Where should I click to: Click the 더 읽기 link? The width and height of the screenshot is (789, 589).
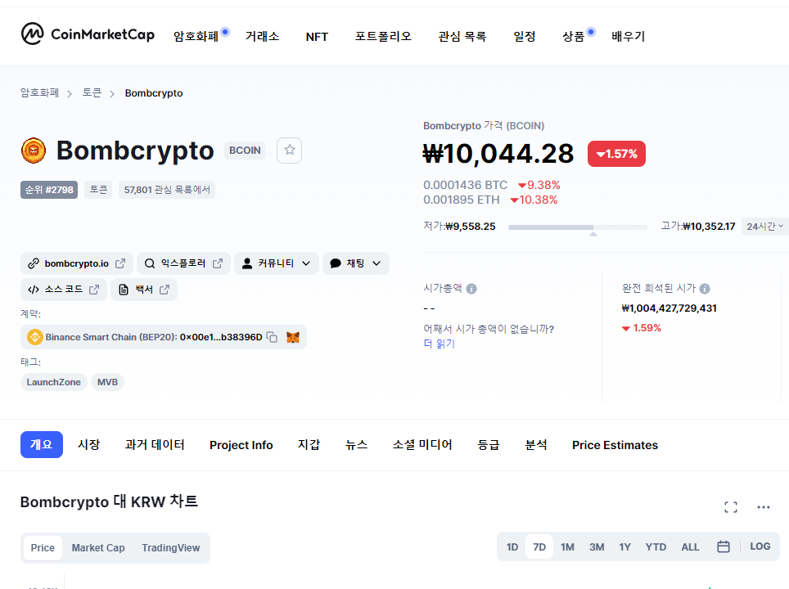coord(440,344)
